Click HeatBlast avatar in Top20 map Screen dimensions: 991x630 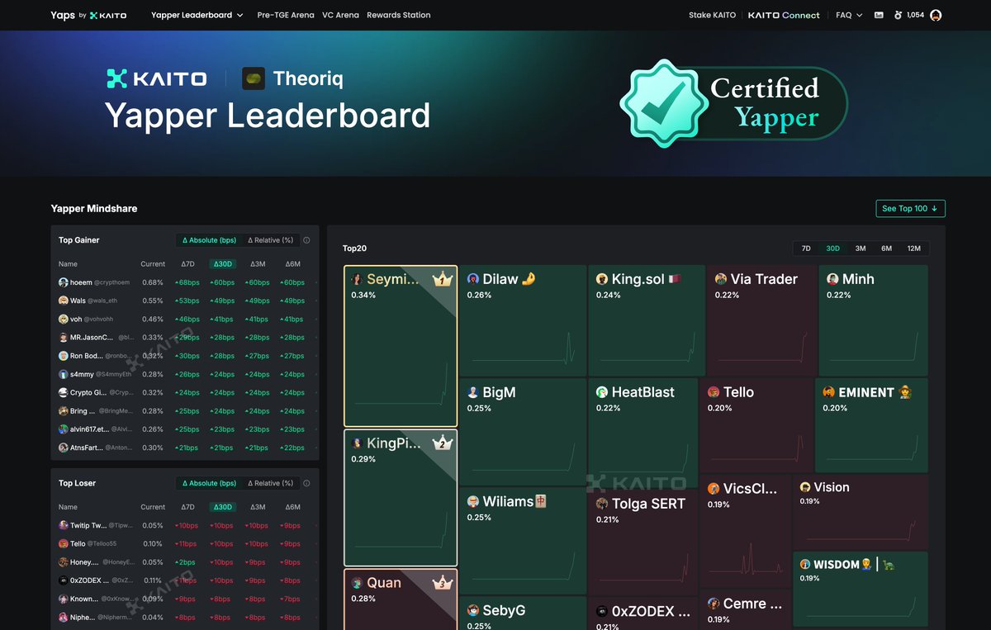click(602, 392)
